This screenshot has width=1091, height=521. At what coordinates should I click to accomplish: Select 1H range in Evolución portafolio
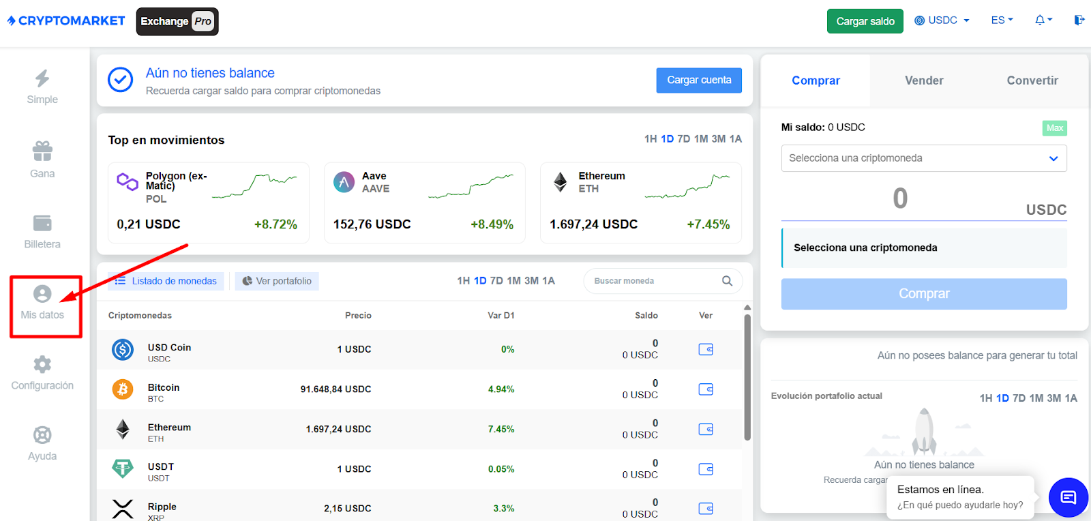pyautogui.click(x=986, y=398)
